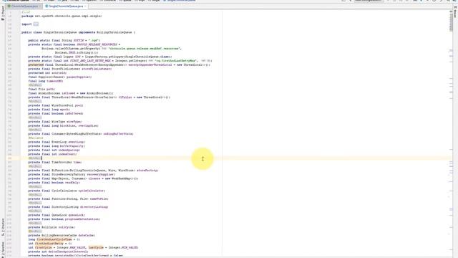
Task: Open the Maven tool window
Action: point(455,12)
